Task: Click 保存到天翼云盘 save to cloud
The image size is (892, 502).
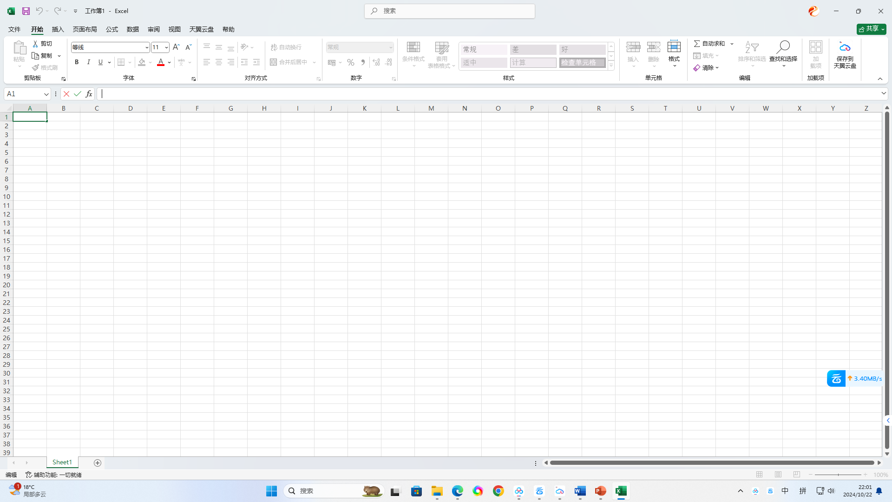Action: click(x=845, y=54)
